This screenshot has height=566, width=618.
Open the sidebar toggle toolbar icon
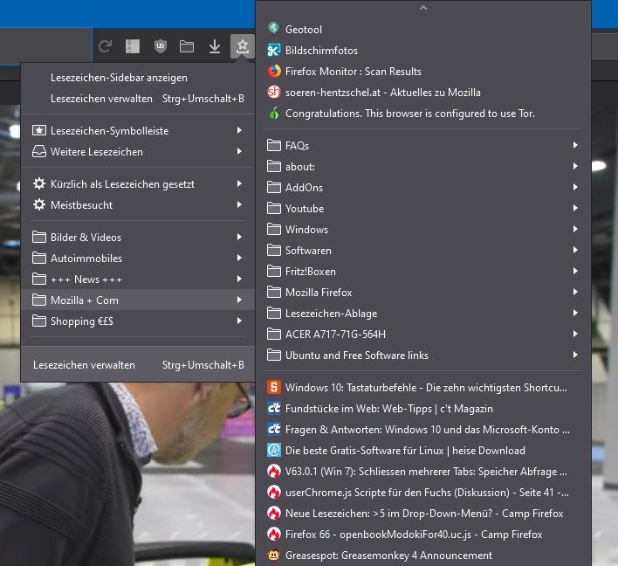coord(133,46)
